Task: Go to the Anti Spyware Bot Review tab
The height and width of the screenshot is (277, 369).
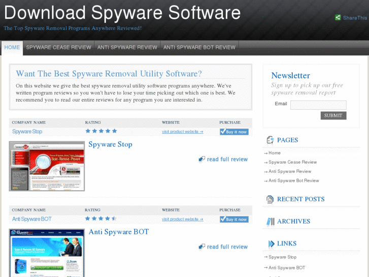Action: point(199,47)
